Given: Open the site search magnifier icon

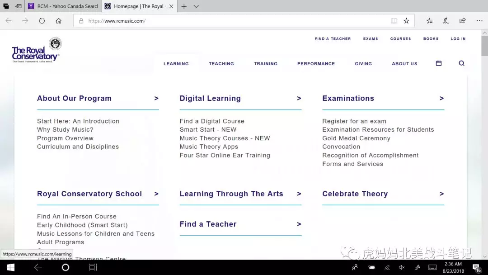Looking at the screenshot, I should [x=461, y=63].
